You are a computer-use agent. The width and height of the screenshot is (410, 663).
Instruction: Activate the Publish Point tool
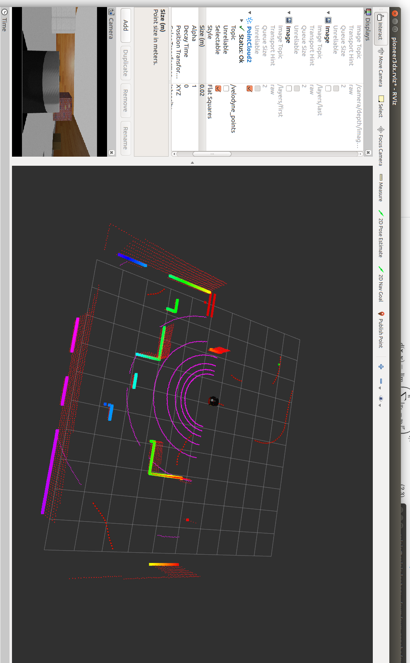[x=381, y=329]
